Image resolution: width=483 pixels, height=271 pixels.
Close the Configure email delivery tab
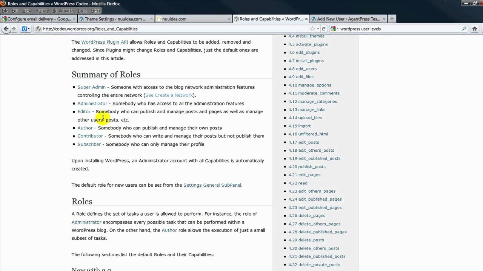click(x=74, y=19)
